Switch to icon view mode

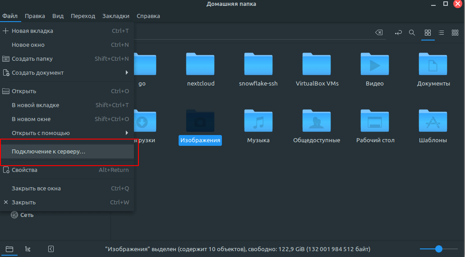click(x=428, y=33)
